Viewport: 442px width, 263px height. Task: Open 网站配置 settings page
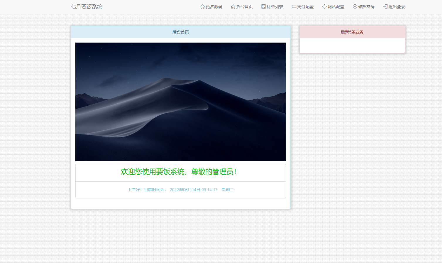(336, 6)
